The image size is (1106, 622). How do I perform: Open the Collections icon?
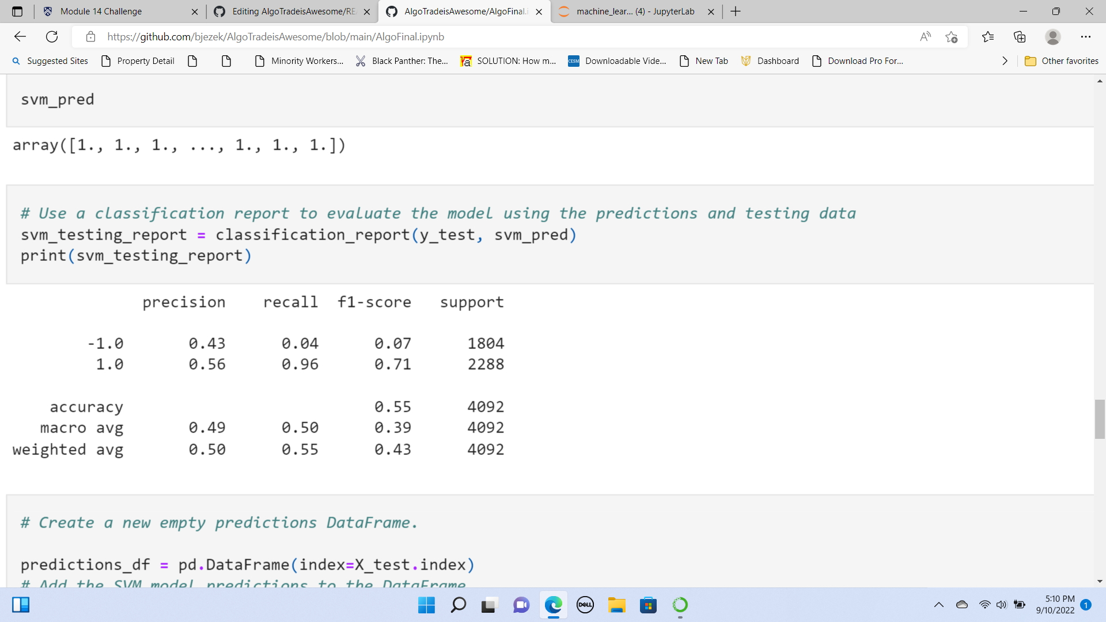(x=1020, y=37)
